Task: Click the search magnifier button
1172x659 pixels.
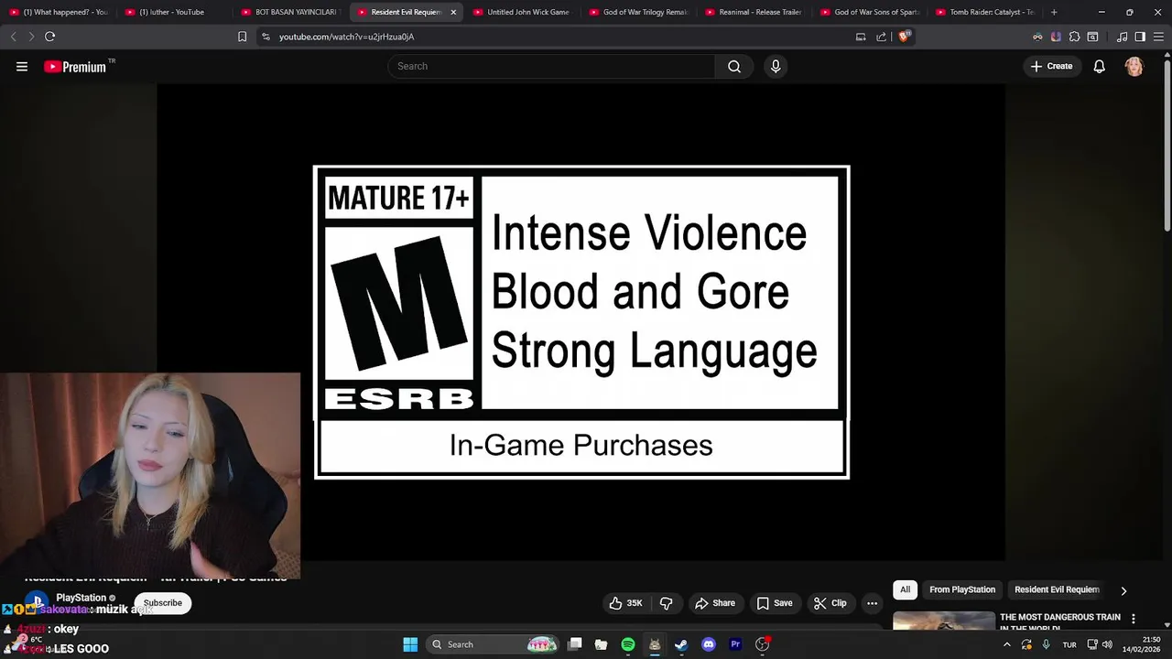Action: [734, 66]
